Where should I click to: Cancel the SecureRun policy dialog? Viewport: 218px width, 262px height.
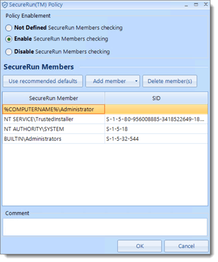click(x=186, y=246)
